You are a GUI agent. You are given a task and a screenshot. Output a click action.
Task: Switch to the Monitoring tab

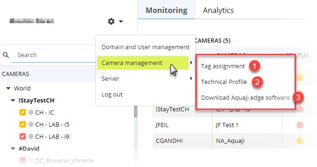point(166,10)
